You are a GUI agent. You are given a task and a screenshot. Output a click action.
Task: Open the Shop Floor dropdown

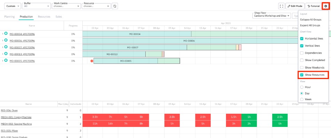click(x=272, y=16)
